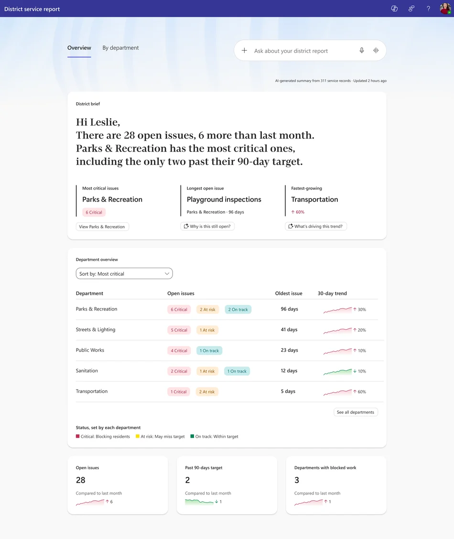Screen dimensions: 454x539
Task: Switch to the Overview tab
Action: (x=79, y=48)
